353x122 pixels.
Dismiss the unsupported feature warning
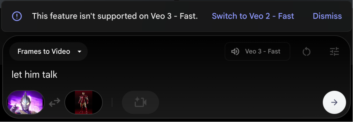(x=327, y=16)
